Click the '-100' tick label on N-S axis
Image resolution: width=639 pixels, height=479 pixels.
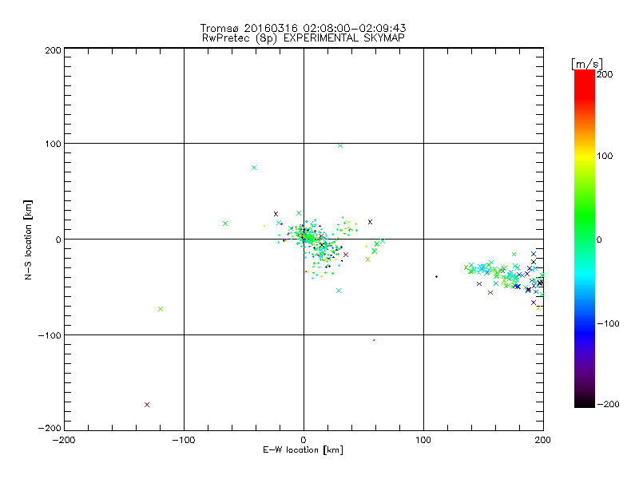pyautogui.click(x=50, y=335)
